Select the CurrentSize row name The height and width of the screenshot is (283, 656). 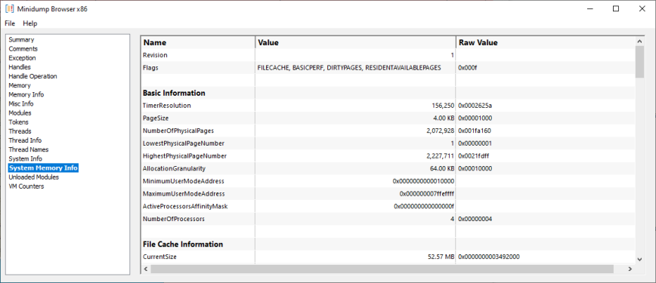159,257
